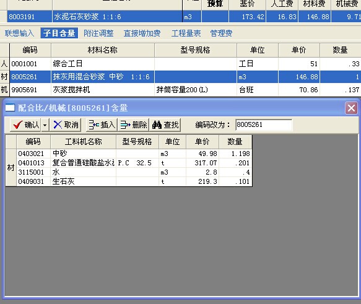Click code cell 0401013

click(33, 163)
